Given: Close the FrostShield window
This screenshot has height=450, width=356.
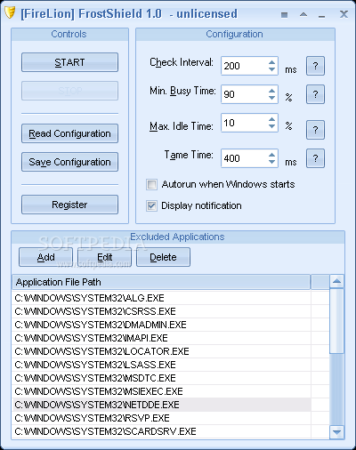Looking at the screenshot, I should click(344, 14).
